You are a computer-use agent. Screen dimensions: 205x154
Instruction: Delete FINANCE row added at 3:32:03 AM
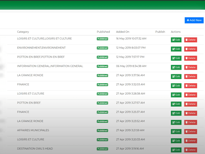click(190, 86)
